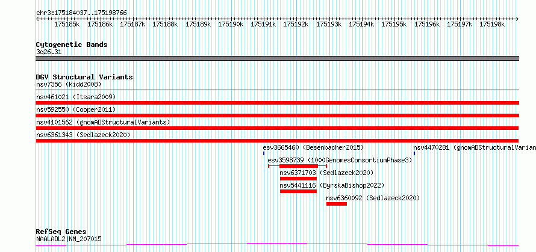The image size is (536, 252).
Task: Click the red bar for nsv6371703
Action: [x=298, y=179]
